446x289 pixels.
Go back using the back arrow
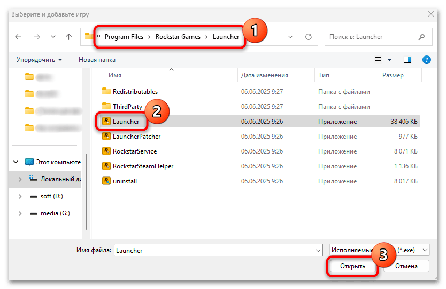tap(18, 37)
